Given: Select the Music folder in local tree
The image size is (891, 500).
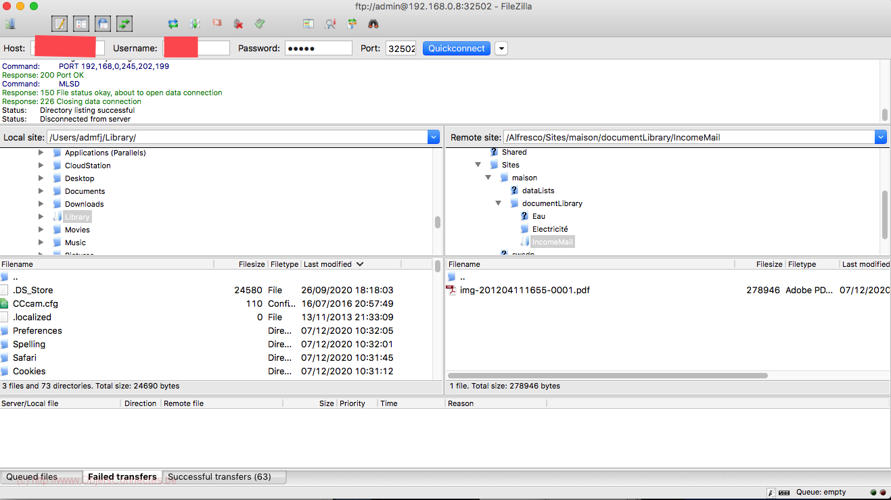Looking at the screenshot, I should tap(75, 243).
